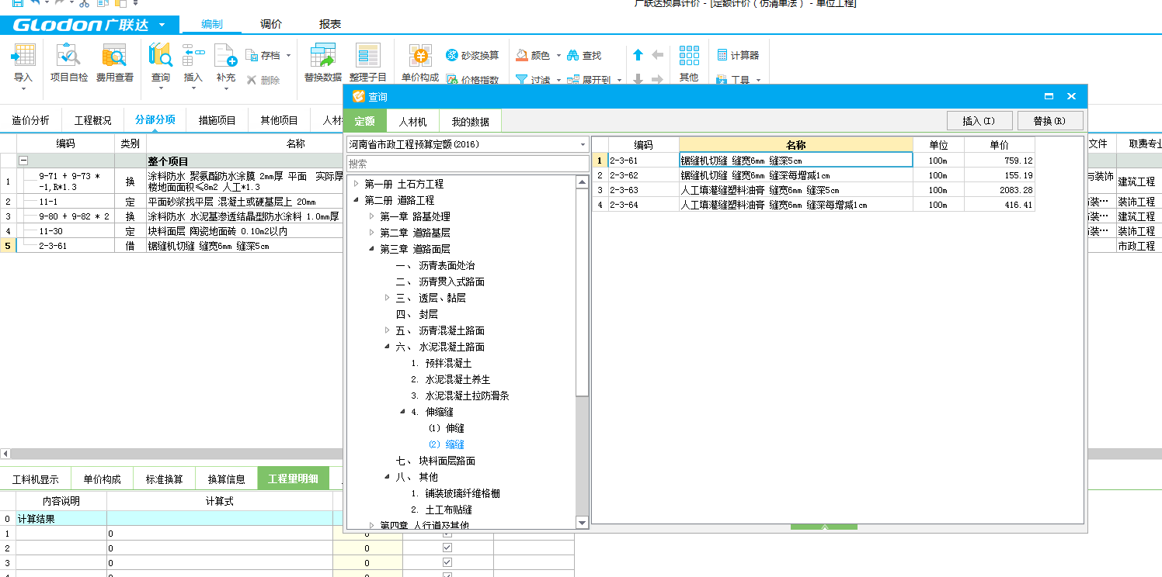Click the green collapse handle below the dialog
The height and width of the screenshot is (577, 1162).
click(x=824, y=527)
